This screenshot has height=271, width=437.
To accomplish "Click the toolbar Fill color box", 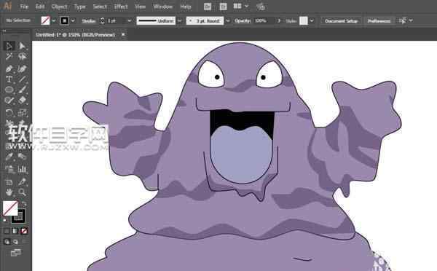I will [x=10, y=208].
